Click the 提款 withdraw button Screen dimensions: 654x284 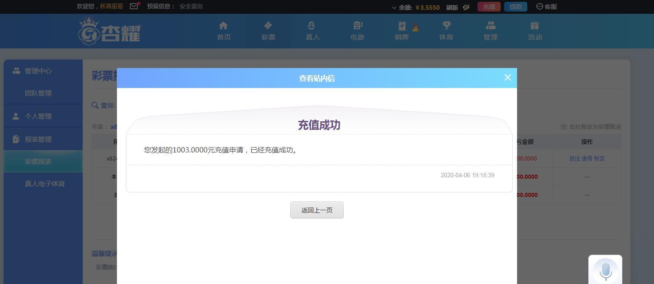(x=515, y=7)
